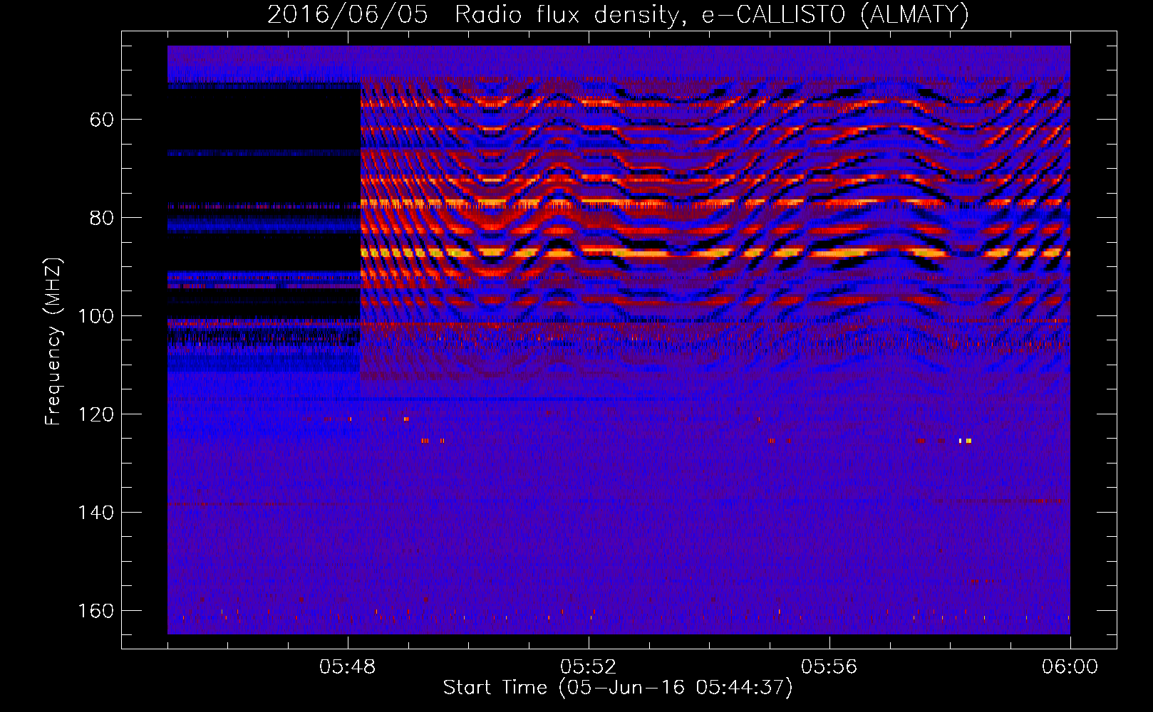
Task: Click the date 2016/06/05 in the title
Action: (347, 14)
